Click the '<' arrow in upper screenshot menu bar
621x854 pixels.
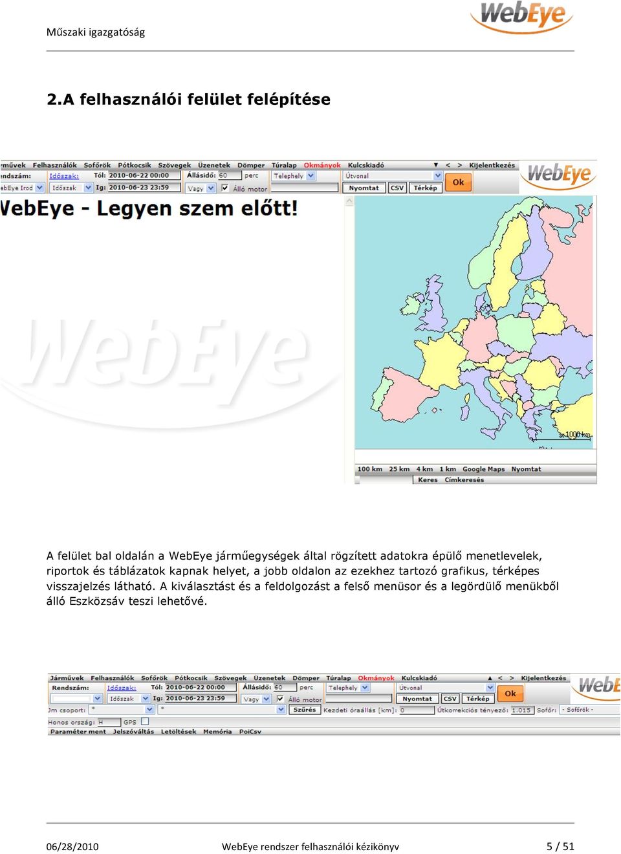448,166
